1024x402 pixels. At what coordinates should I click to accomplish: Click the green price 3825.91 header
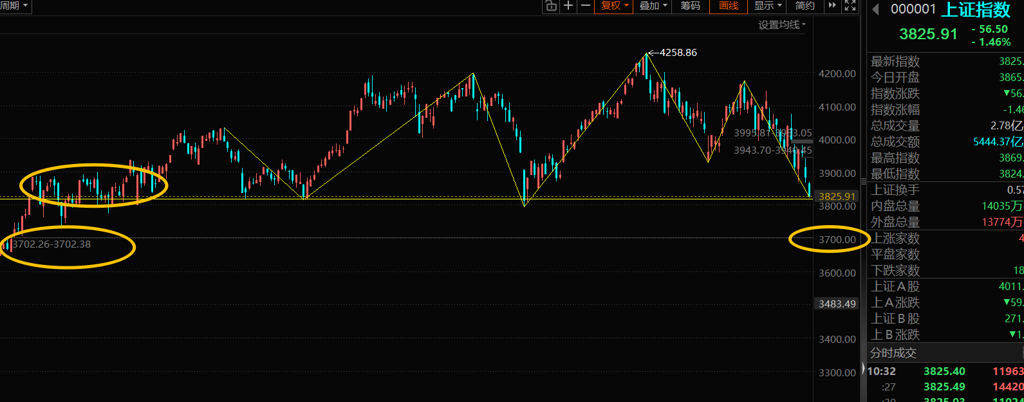(928, 34)
